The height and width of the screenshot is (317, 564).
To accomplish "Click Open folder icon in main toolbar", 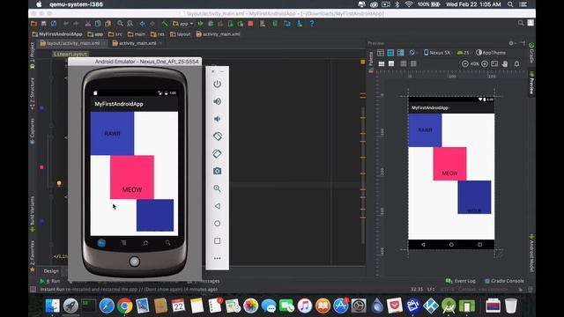I will pyautogui.click(x=33, y=24).
